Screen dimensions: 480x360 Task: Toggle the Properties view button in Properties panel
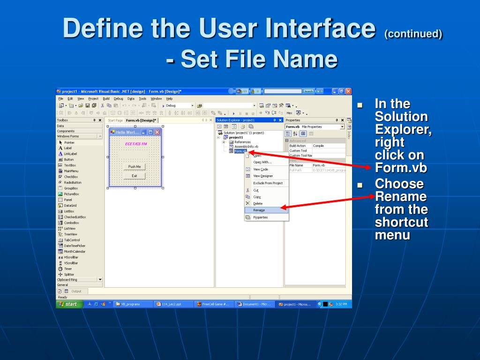303,134
